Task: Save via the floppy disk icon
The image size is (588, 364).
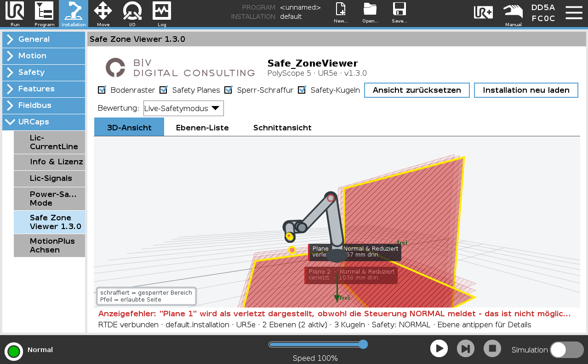Action: coord(399,13)
